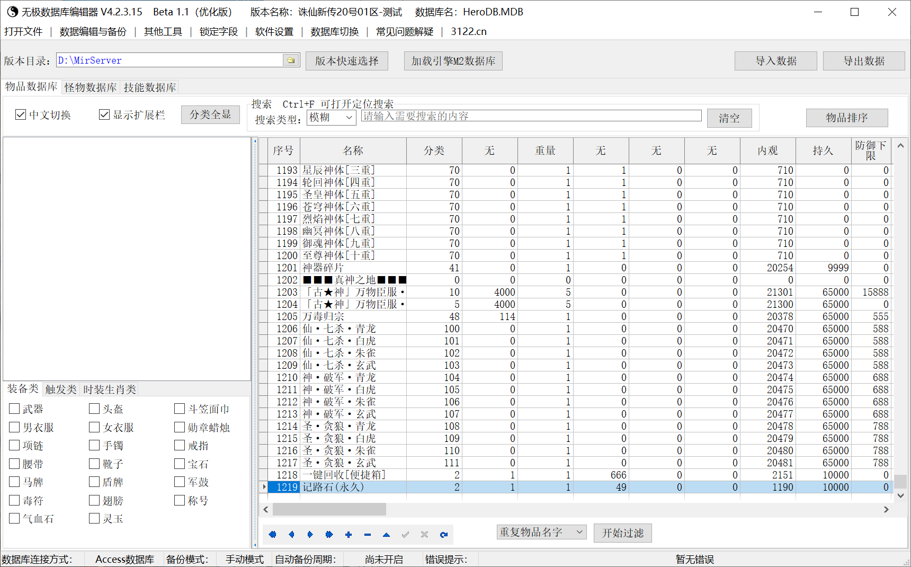
Task: Click 加载引擎M2数据库 button
Action: tap(453, 61)
